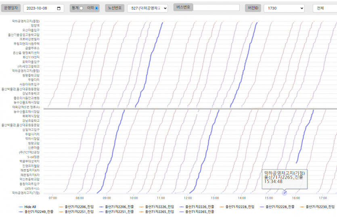Toggle 울산71자2230_진입 legend series
Viewport: 337px width, 217px height.
click(x=320, y=206)
